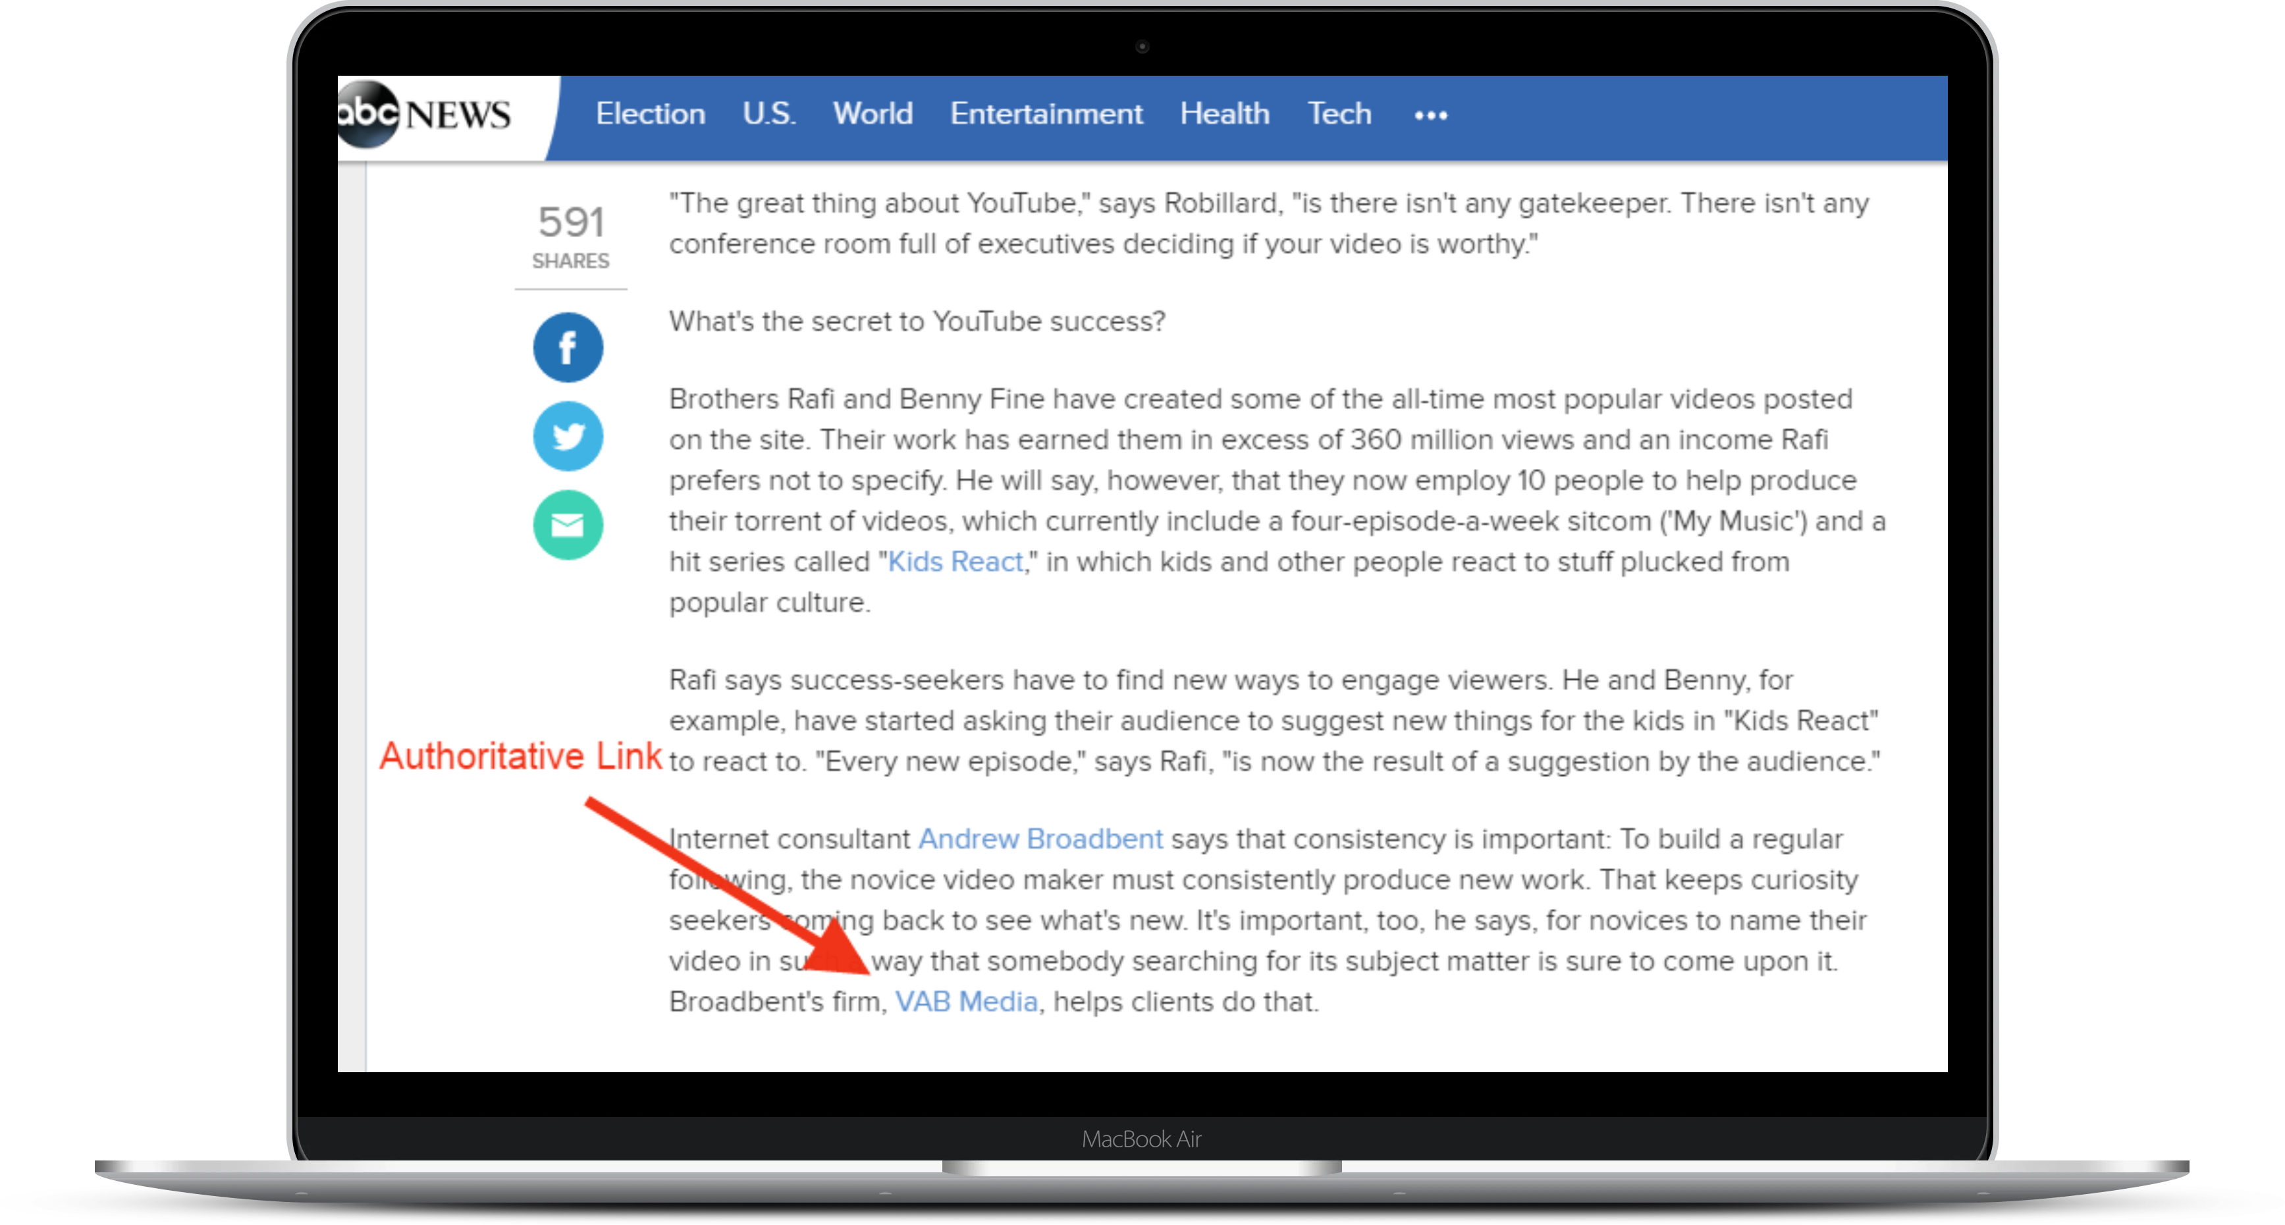The height and width of the screenshot is (1225, 2285).
Task: Go to the Election section
Action: 650,113
